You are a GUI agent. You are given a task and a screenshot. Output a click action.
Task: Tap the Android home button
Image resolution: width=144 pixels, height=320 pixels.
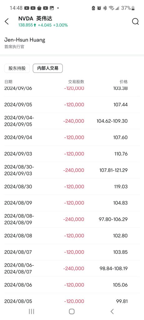coord(72,312)
